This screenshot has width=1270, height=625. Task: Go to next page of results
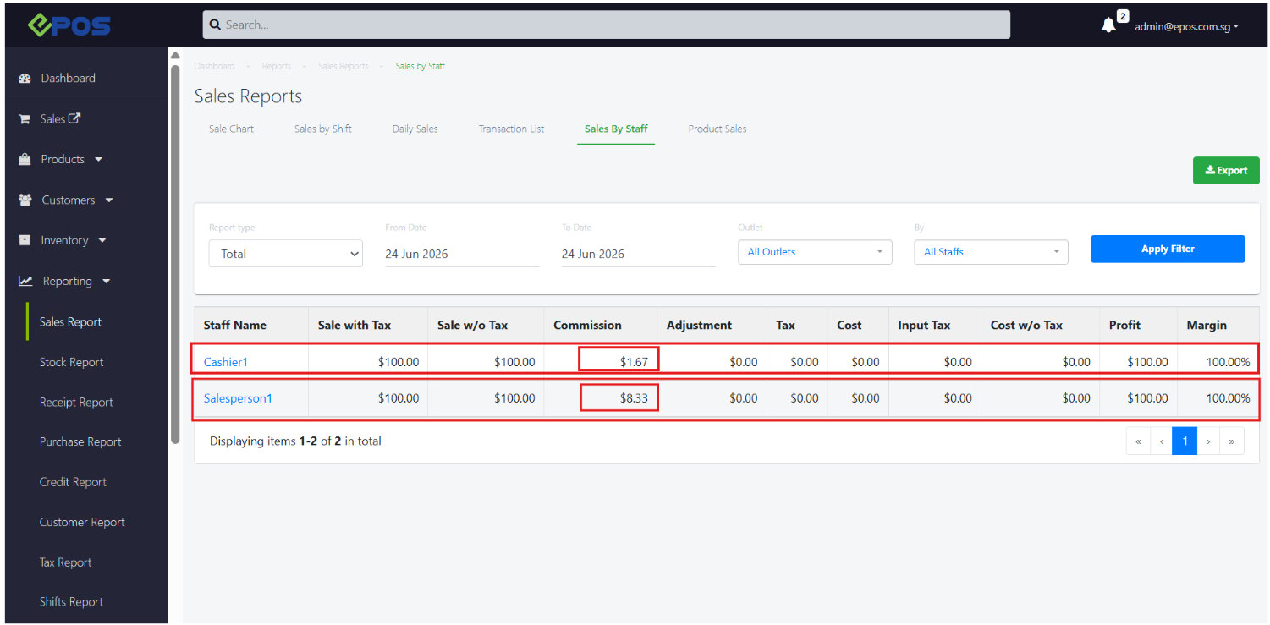pos(1208,441)
